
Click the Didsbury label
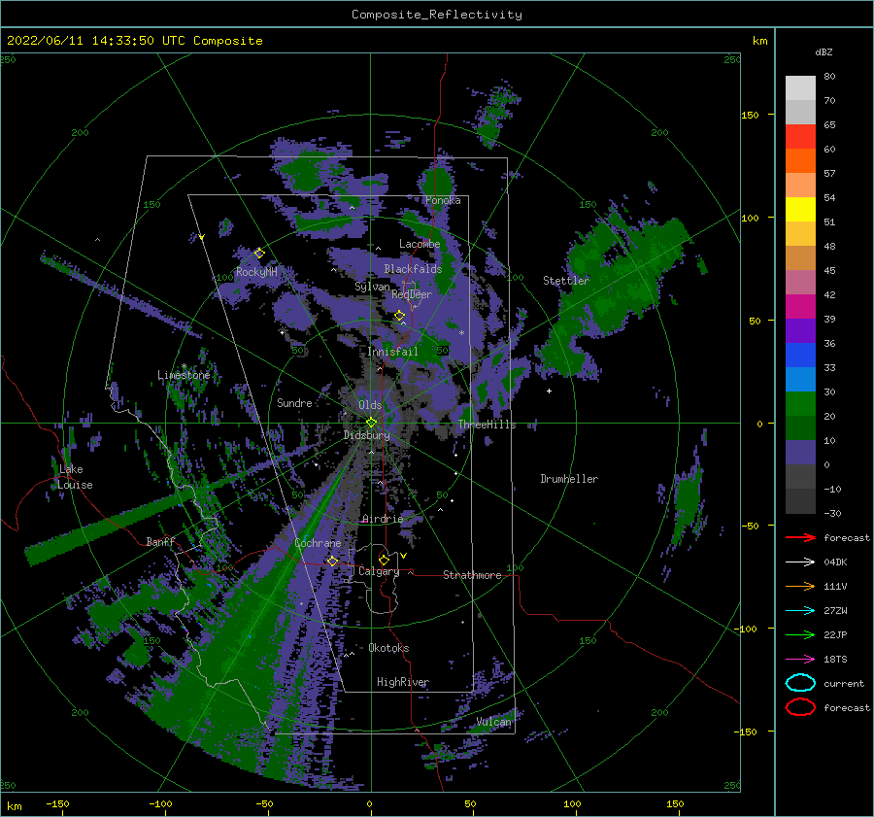click(x=367, y=435)
